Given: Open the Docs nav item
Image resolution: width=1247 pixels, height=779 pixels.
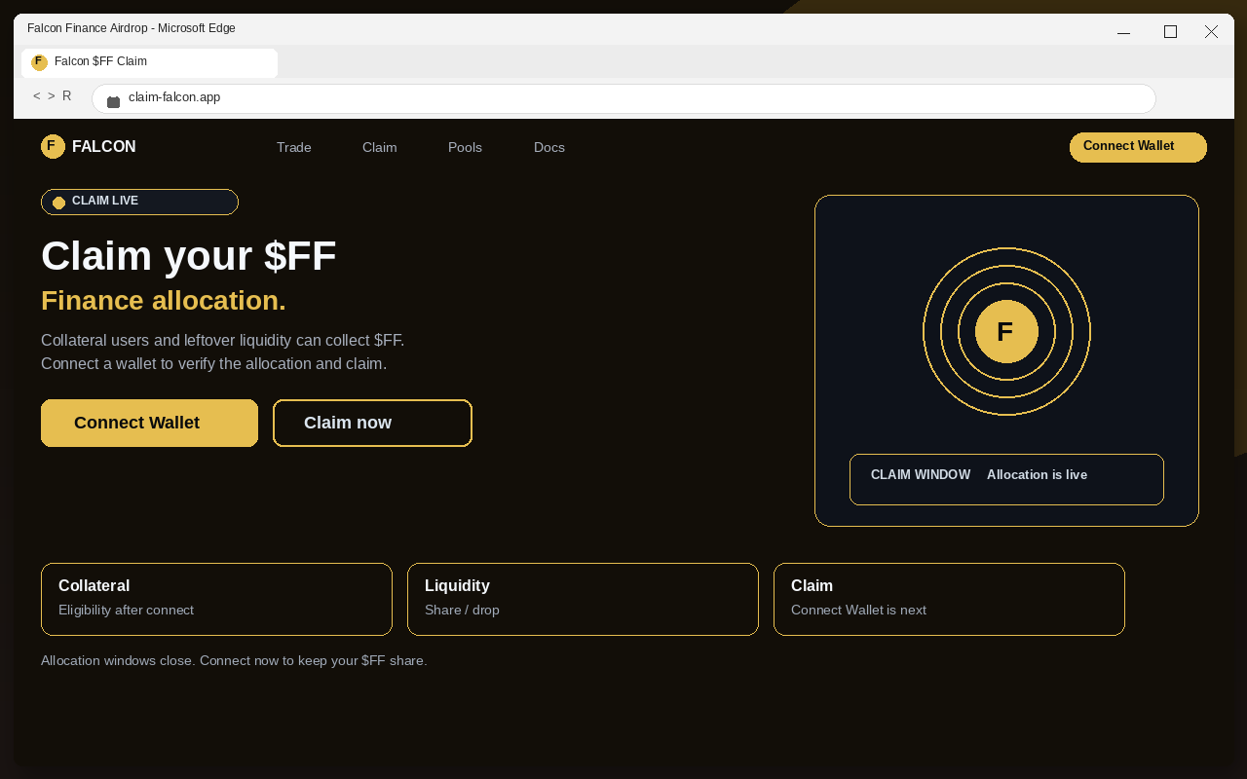Looking at the screenshot, I should (x=549, y=147).
